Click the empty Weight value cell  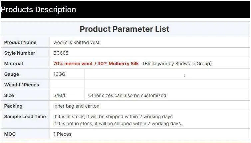coord(67,85)
